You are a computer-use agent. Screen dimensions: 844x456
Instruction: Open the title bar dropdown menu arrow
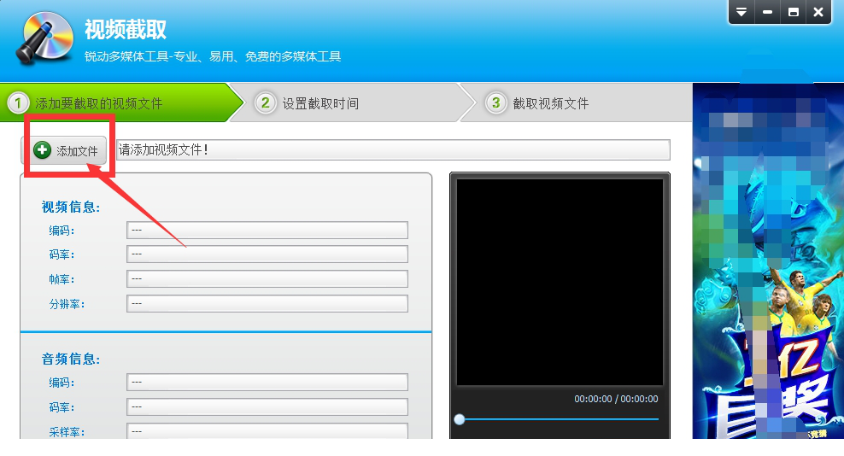click(x=741, y=12)
